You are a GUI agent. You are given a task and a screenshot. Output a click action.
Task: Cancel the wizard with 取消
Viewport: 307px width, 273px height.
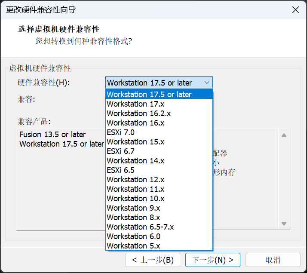pos(273,260)
